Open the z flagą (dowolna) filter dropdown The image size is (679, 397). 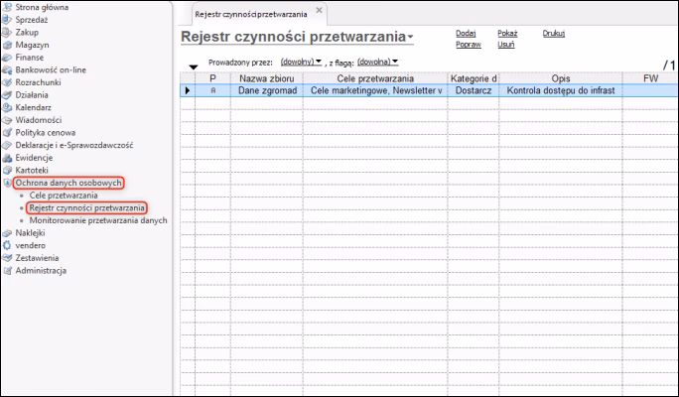point(377,62)
